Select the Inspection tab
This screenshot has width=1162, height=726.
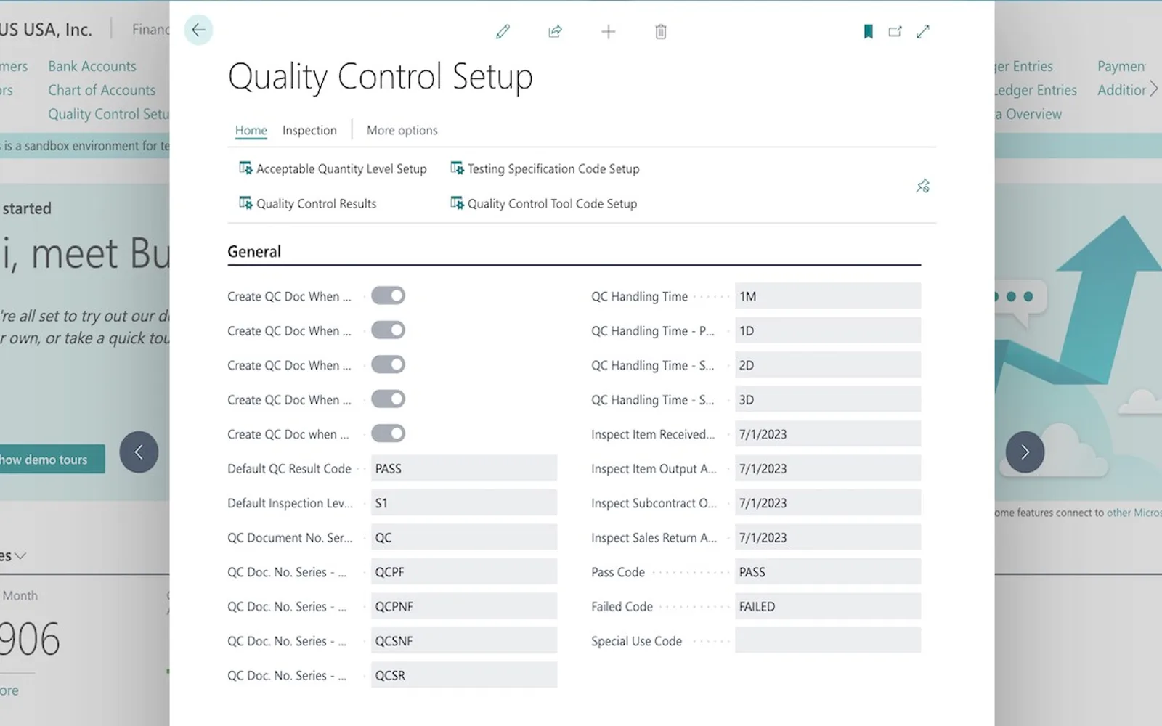point(309,130)
